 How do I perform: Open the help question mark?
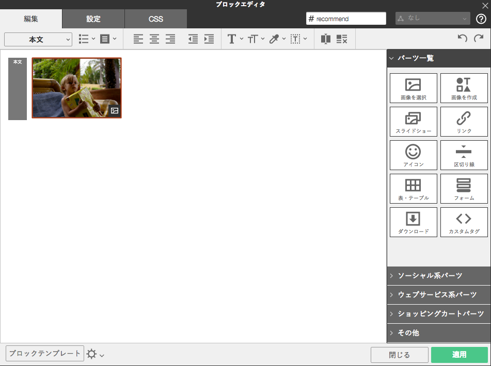pos(481,19)
